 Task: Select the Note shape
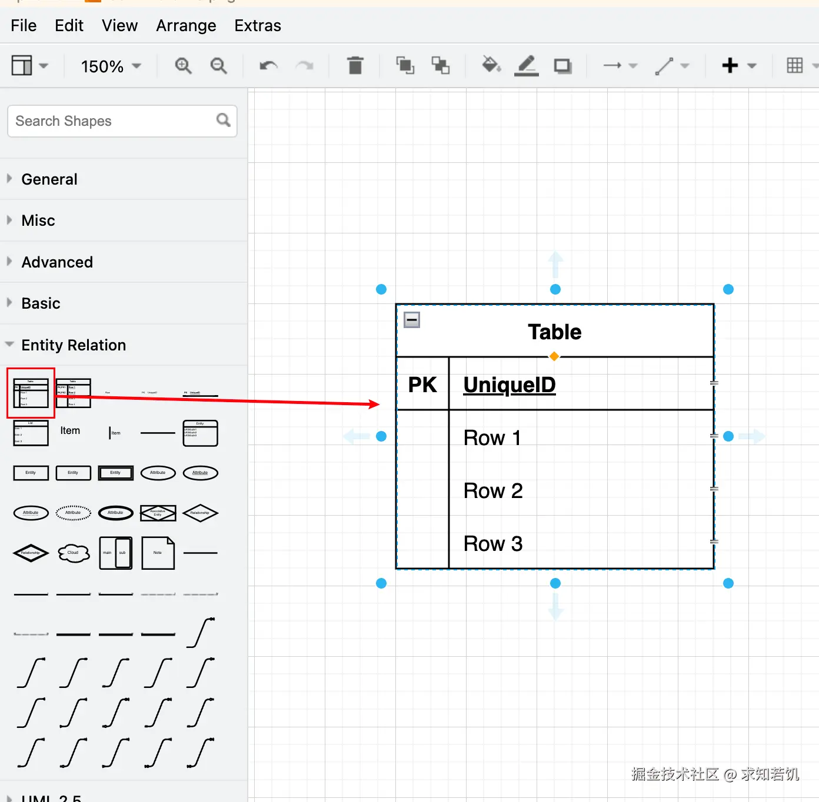(158, 553)
